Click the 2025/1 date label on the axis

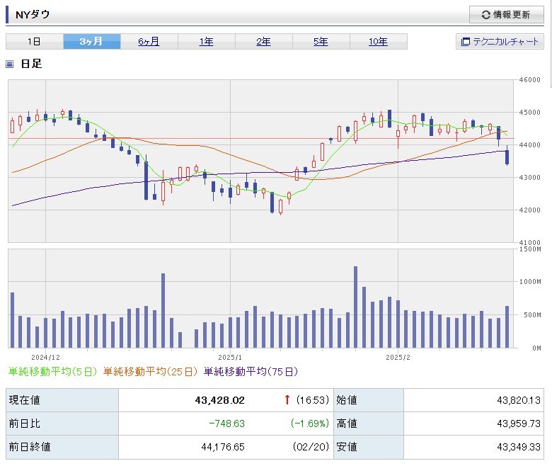230,358
